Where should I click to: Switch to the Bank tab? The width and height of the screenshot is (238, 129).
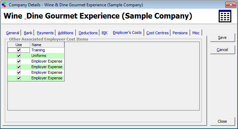28,33
